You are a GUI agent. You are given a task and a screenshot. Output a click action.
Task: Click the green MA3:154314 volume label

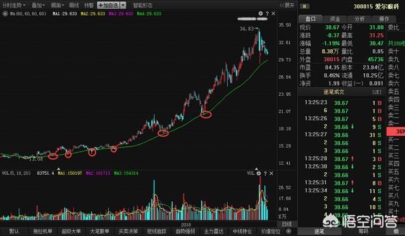coord(126,173)
